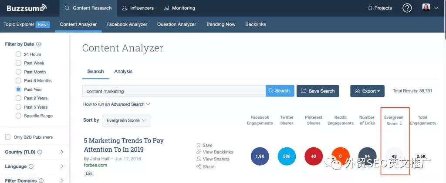The height and width of the screenshot is (183, 446).
Task: Switch to the Facebook Analyzer tab
Action: point(127,24)
